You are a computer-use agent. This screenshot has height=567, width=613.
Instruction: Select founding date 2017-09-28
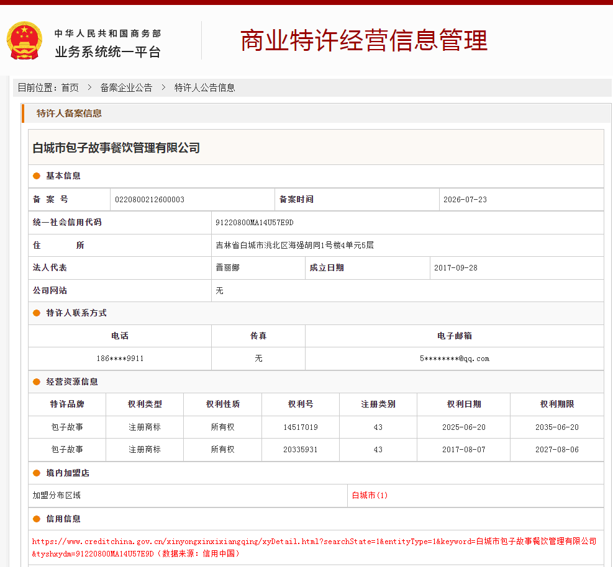(x=455, y=268)
